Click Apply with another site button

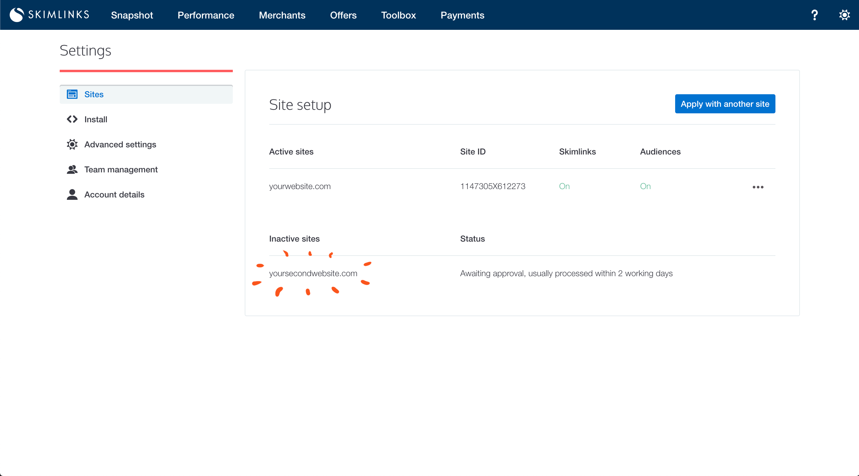(x=725, y=104)
